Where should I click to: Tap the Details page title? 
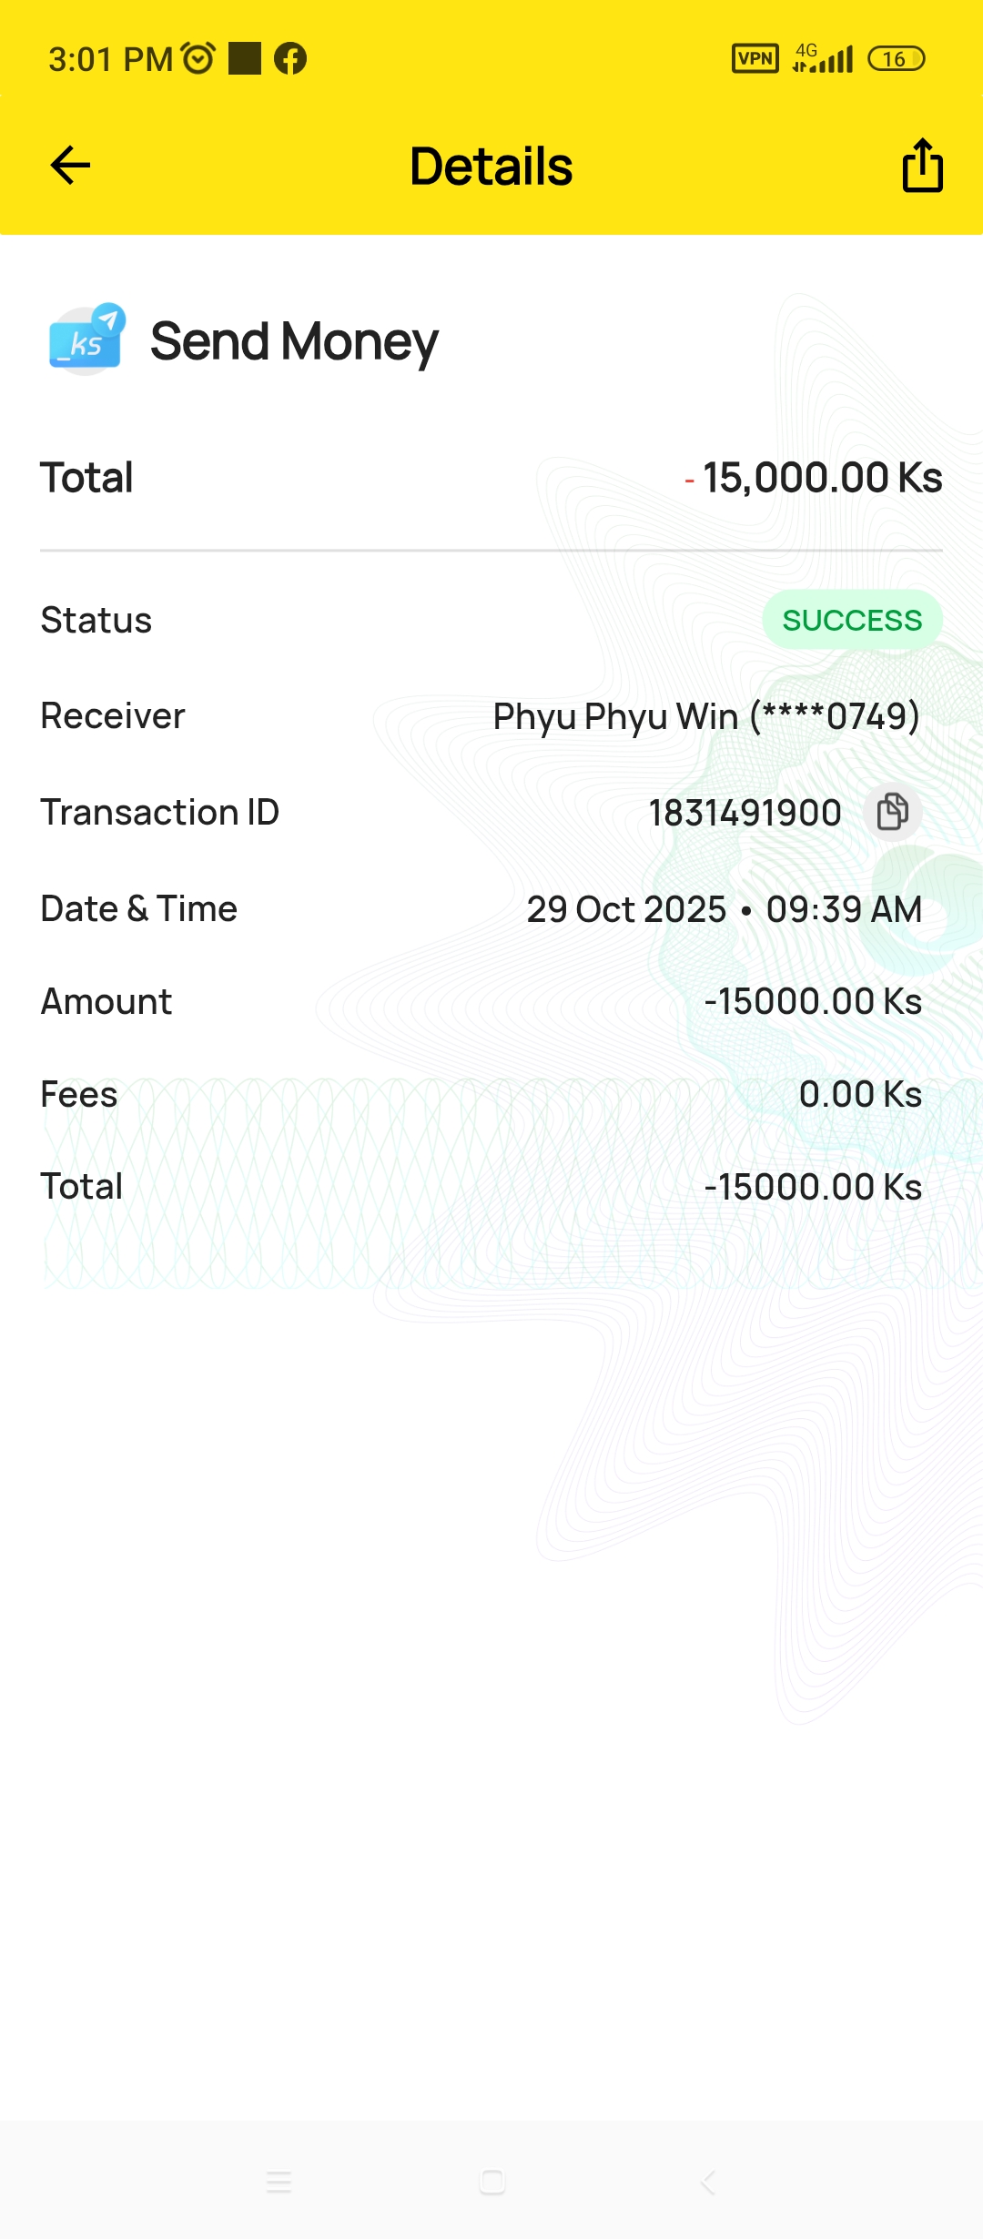pyautogui.click(x=491, y=166)
